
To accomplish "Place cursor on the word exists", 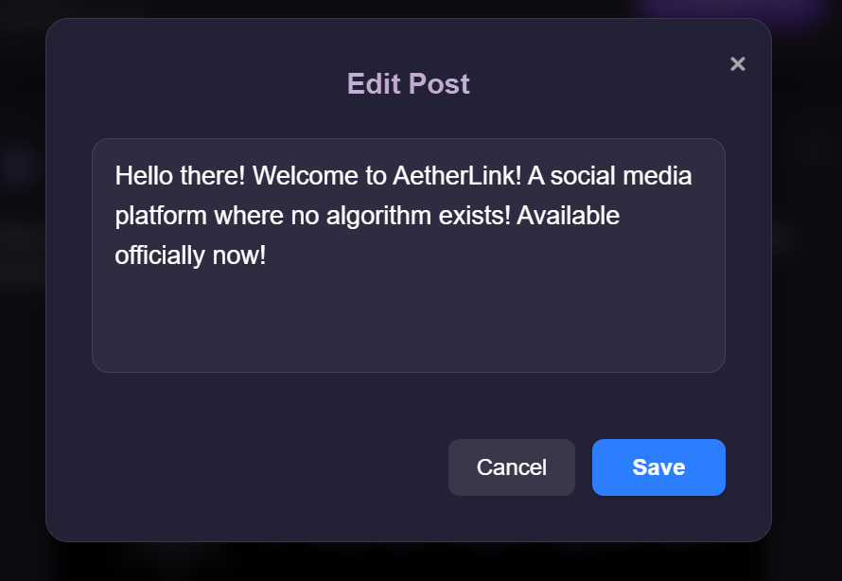I will click(479, 217).
